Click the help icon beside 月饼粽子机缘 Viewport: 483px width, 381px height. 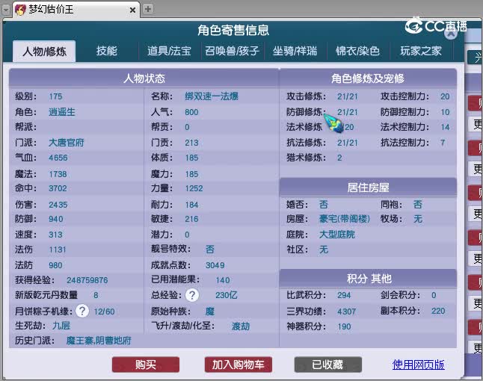[82, 311]
